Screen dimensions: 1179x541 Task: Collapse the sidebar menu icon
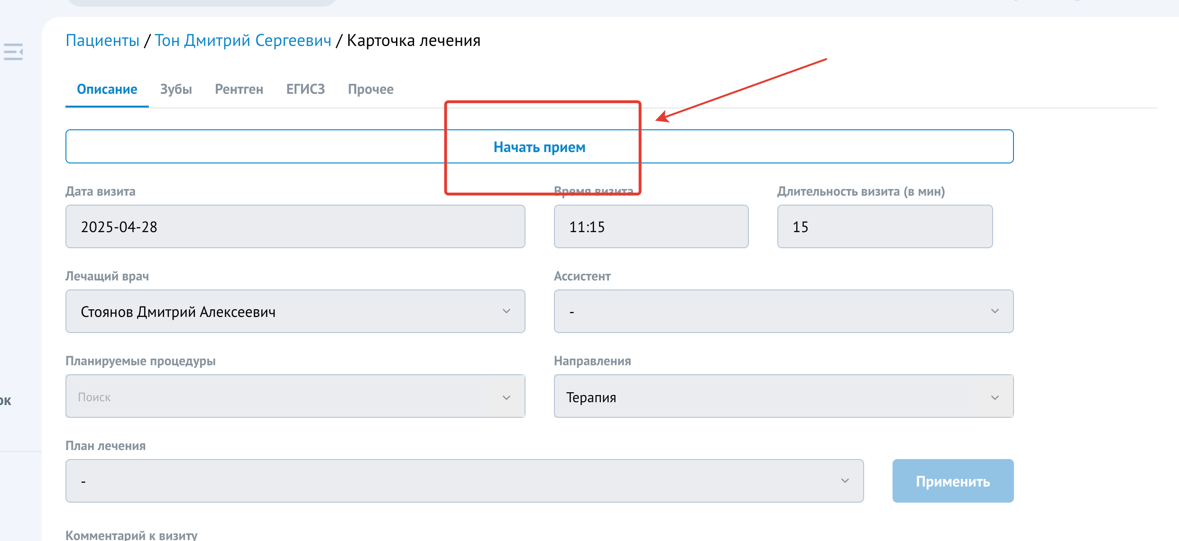(x=13, y=52)
